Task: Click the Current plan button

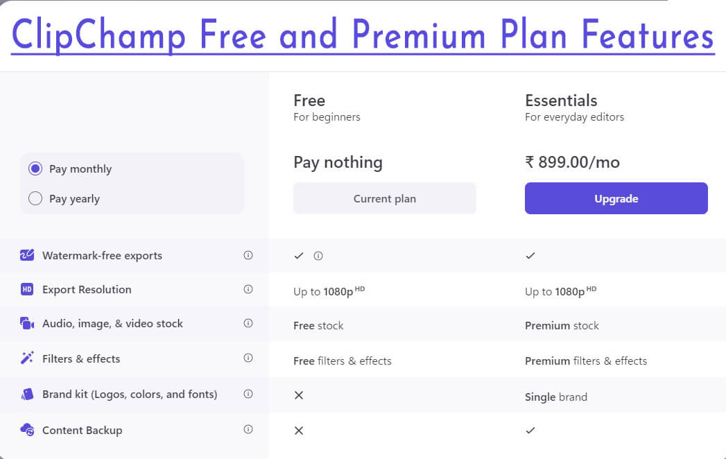Action: [385, 198]
